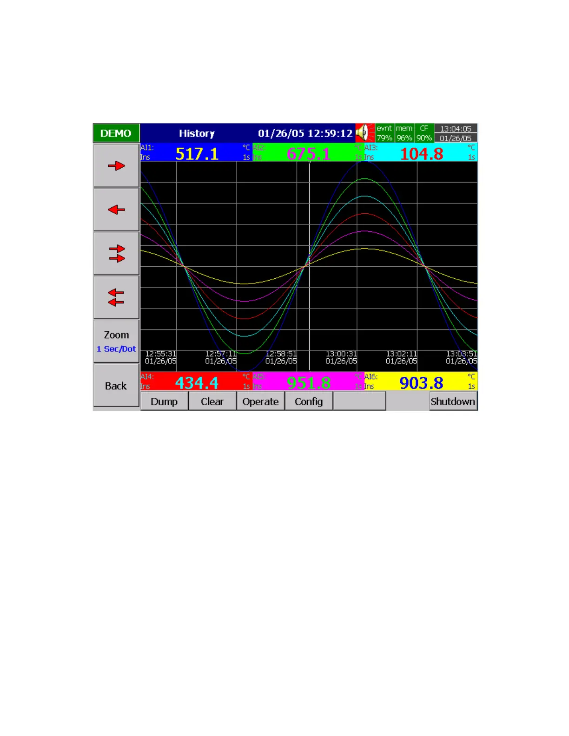569x736 pixels.
Task: Click the green DEMO label
Action: point(116,133)
